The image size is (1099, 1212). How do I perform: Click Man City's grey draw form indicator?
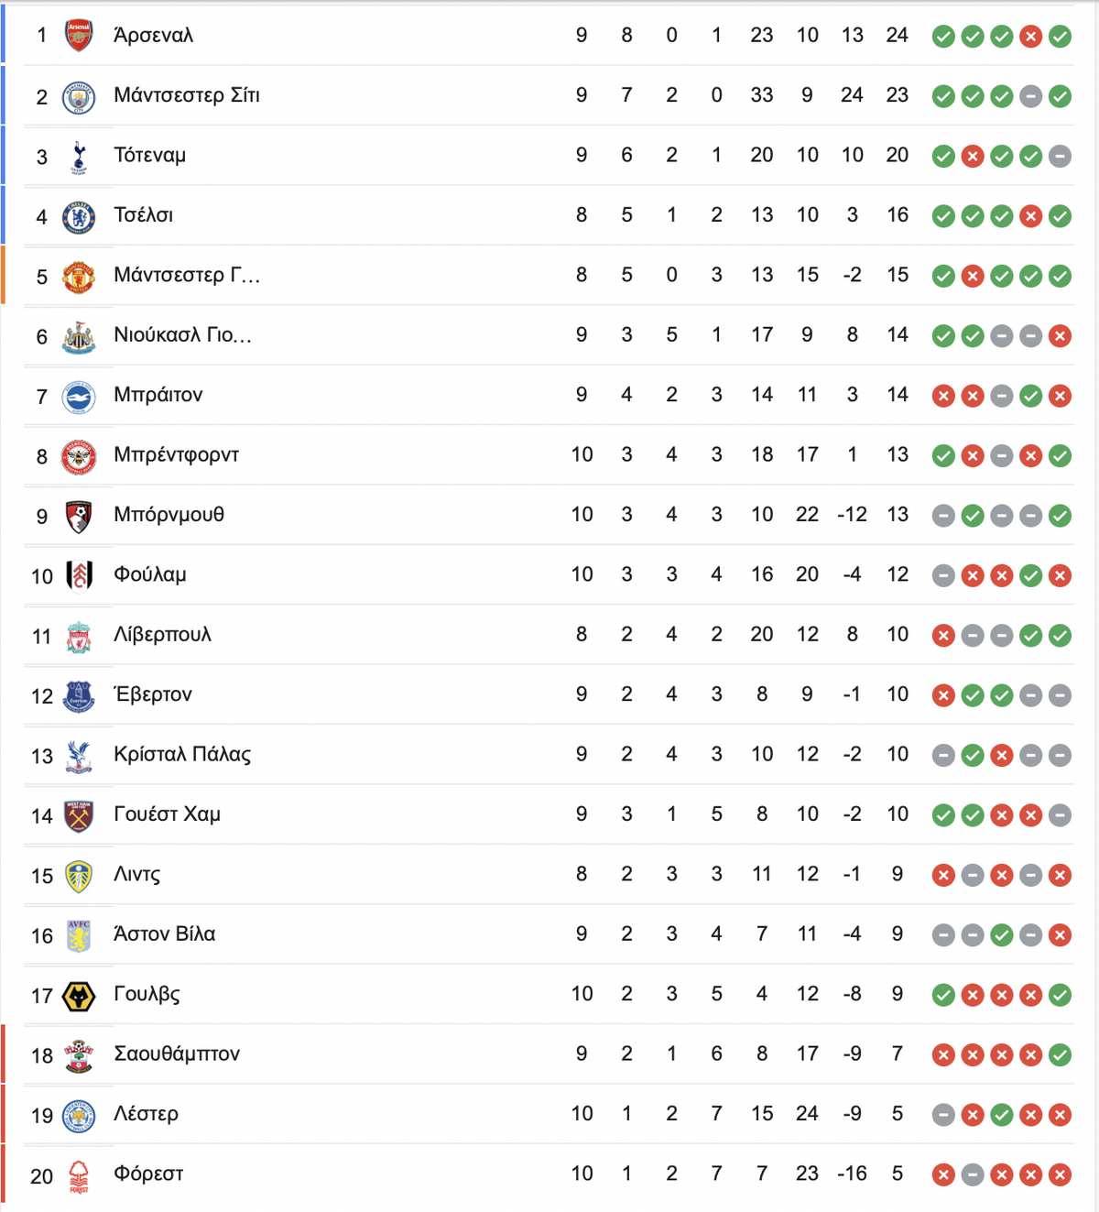(1031, 96)
